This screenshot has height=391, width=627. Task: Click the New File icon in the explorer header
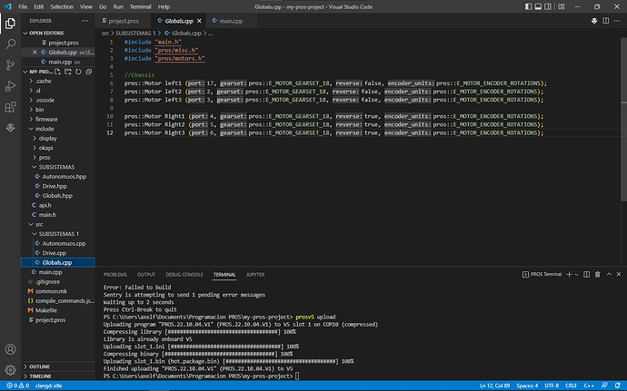click(57, 72)
